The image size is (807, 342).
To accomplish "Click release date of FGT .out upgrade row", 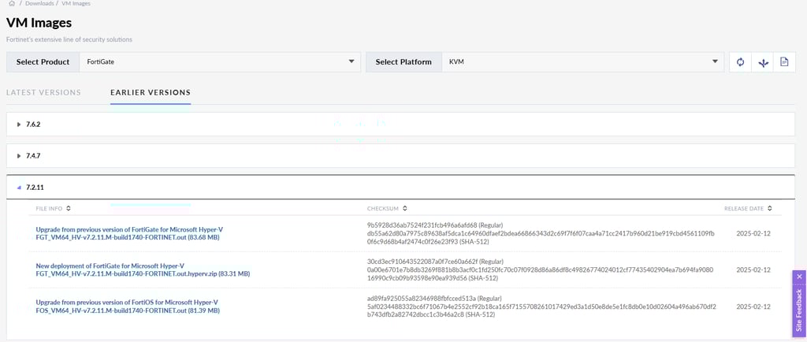I will (x=753, y=233).
